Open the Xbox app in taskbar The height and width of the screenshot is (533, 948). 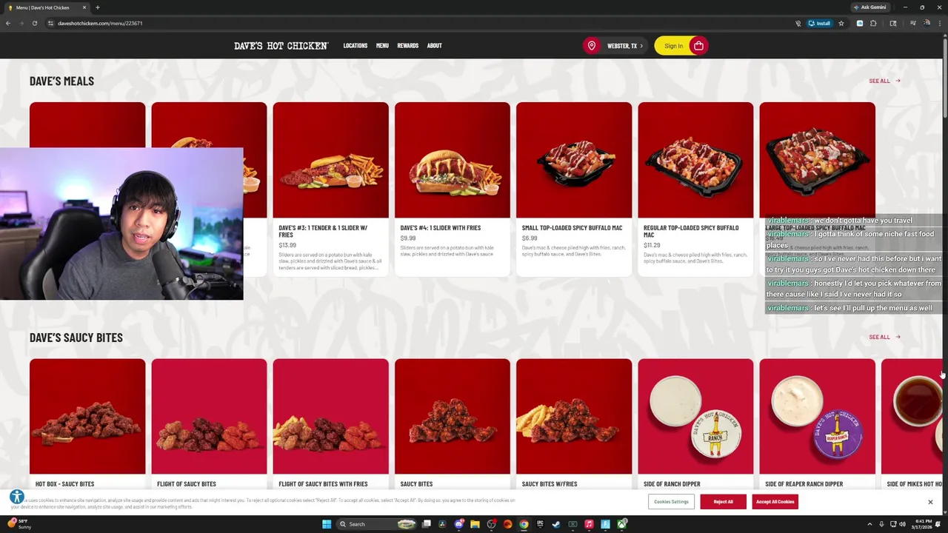[x=622, y=524]
